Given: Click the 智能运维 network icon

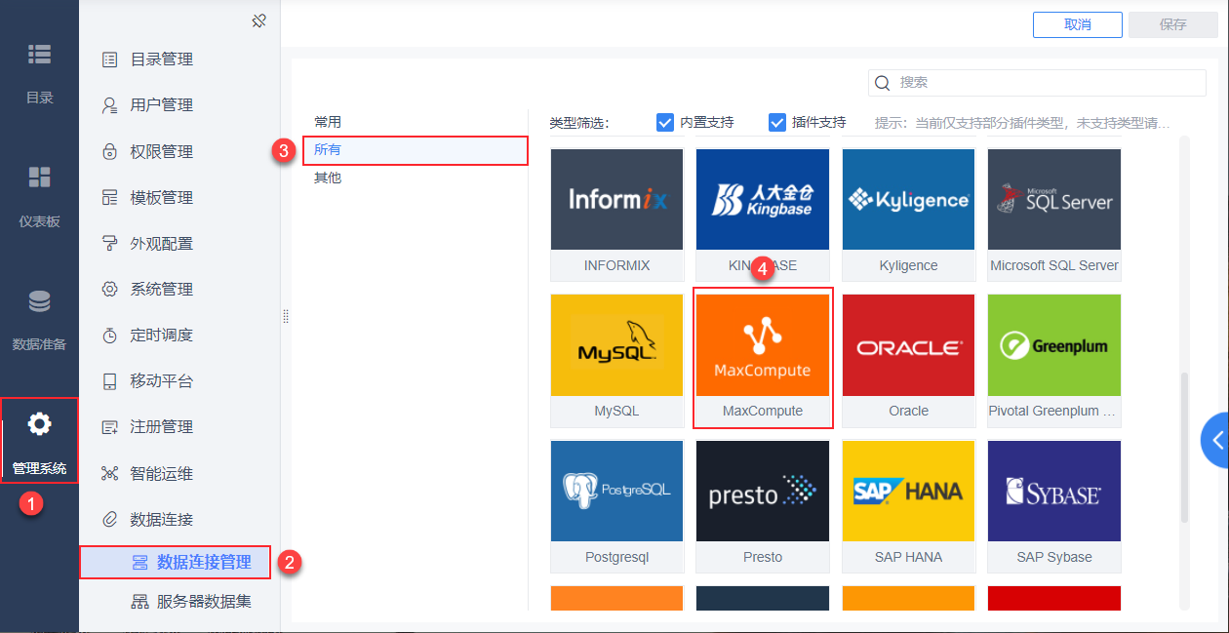Looking at the screenshot, I should click(x=109, y=474).
